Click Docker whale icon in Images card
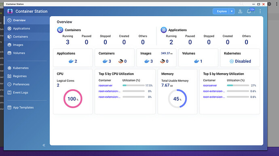This screenshot has height=156, width=279. coord(147,61)
